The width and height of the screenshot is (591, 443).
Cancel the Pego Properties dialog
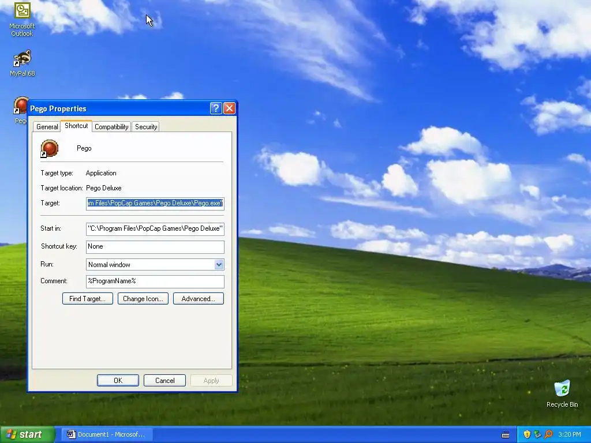coord(164,381)
